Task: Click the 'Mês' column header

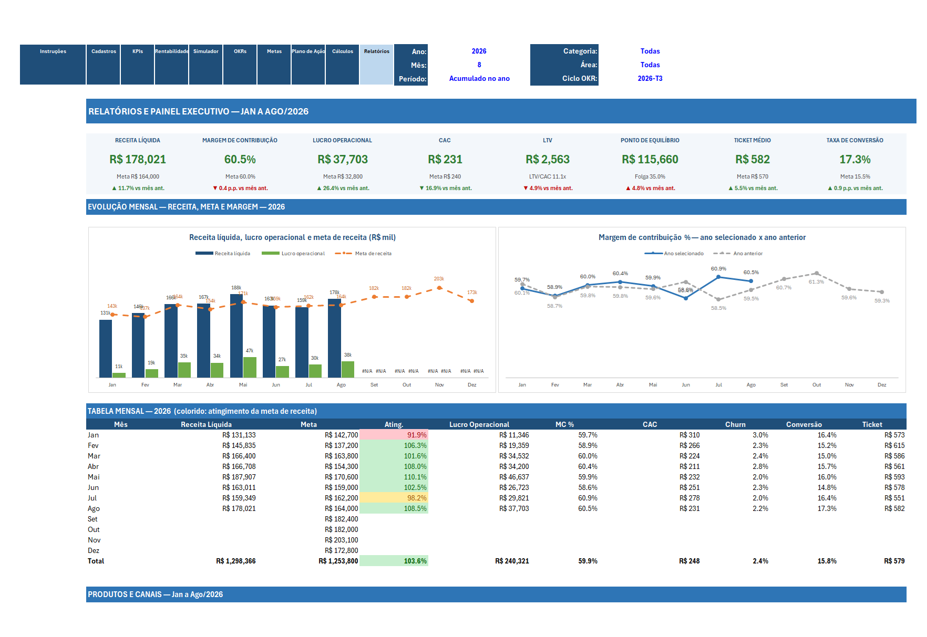Action: pyautogui.click(x=120, y=424)
